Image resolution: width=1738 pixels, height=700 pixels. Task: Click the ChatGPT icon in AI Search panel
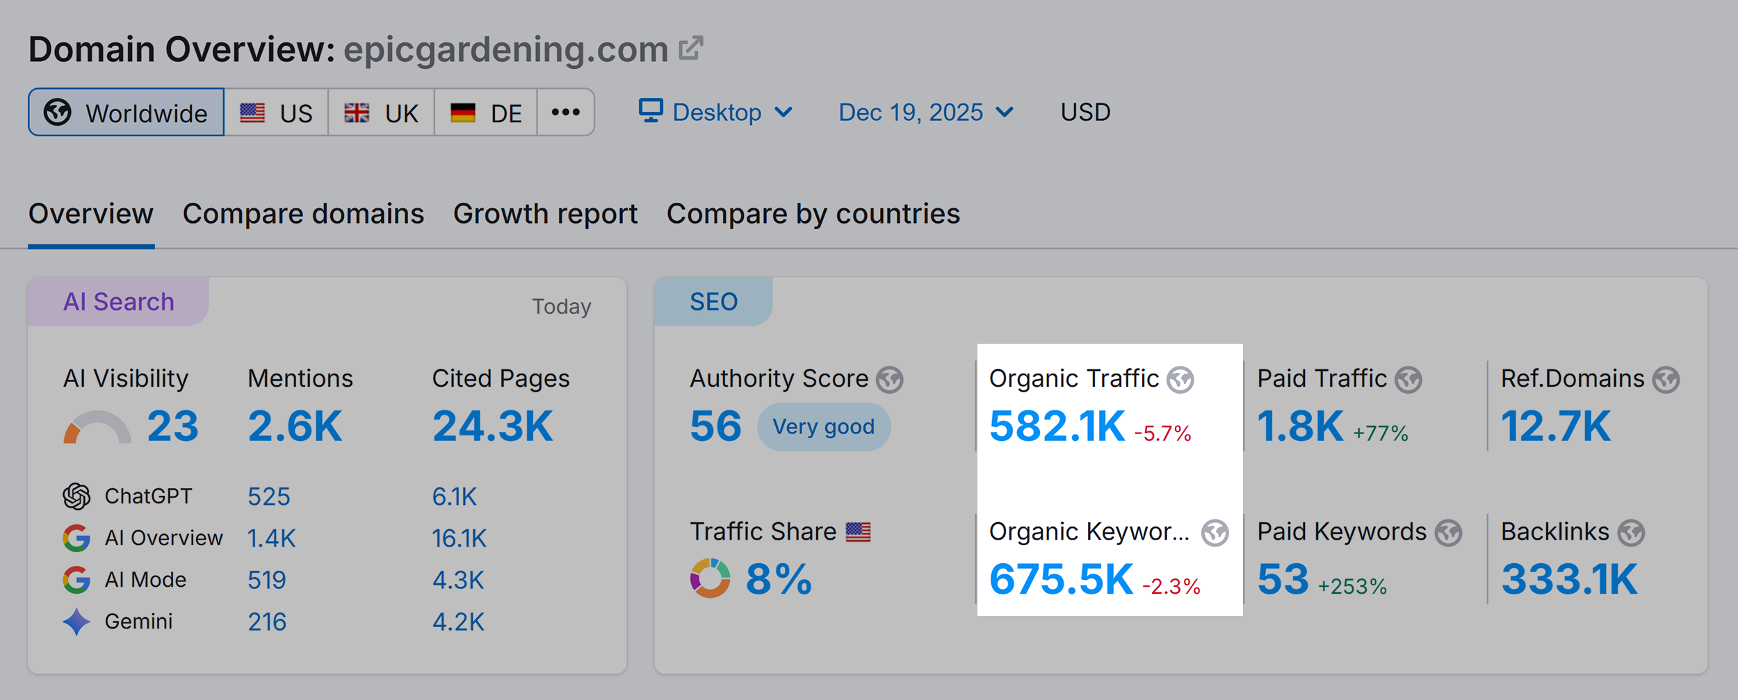click(77, 496)
